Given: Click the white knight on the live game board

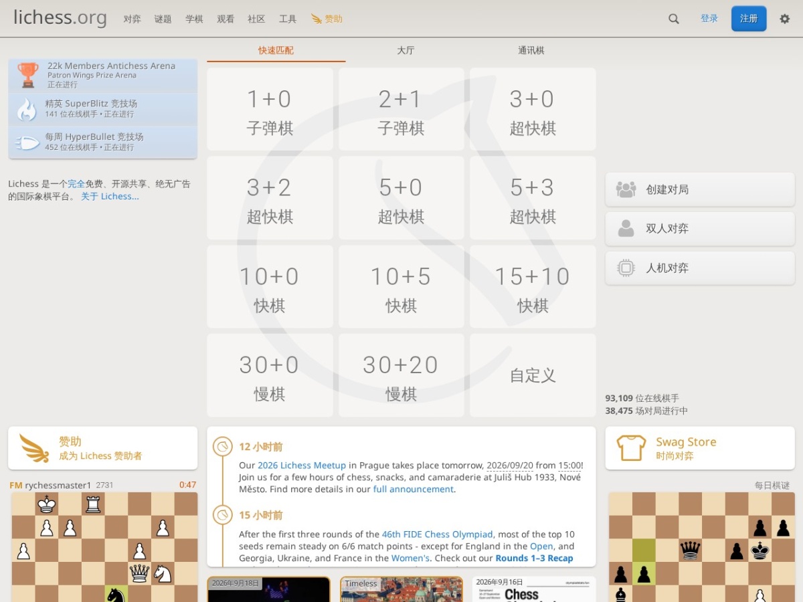Looking at the screenshot, I should tap(163, 573).
